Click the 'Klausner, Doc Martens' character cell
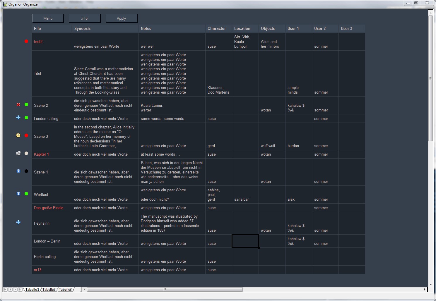The height and width of the screenshot is (301, 436). (219, 73)
